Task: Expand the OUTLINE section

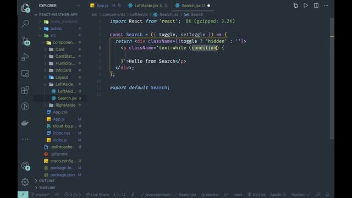Action: tap(47, 181)
